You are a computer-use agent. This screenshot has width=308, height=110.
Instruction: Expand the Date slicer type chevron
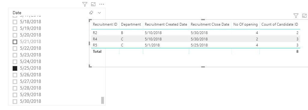(x=99, y=13)
